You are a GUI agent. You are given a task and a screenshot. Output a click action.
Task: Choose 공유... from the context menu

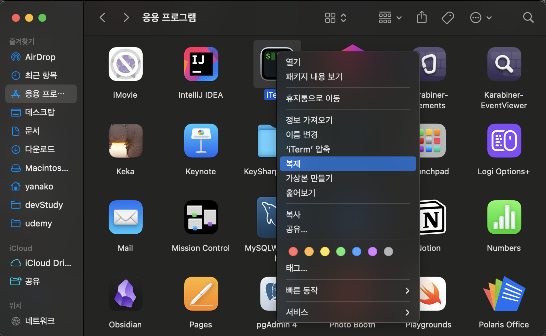click(348, 229)
